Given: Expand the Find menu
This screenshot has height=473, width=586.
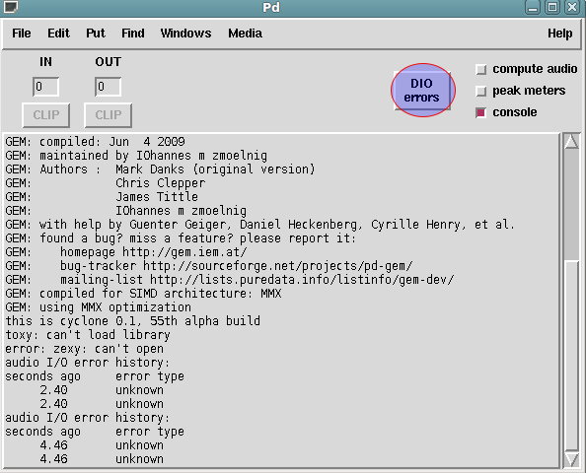Looking at the screenshot, I should pyautogui.click(x=132, y=34).
